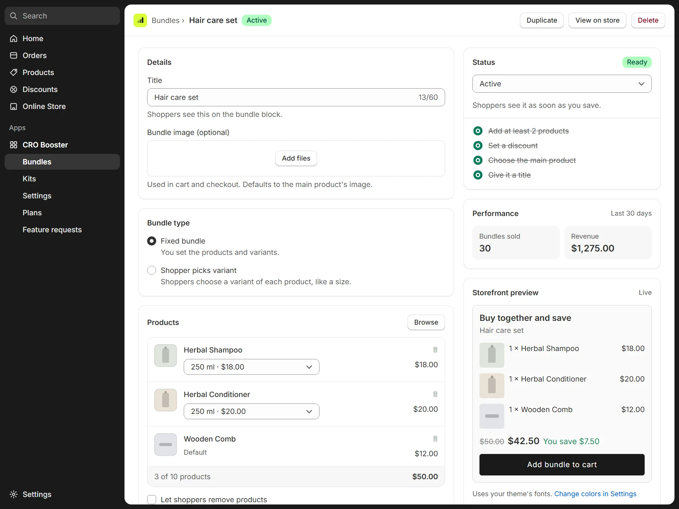
Task: Open Bundles in the sidebar menu
Action: 62,162
